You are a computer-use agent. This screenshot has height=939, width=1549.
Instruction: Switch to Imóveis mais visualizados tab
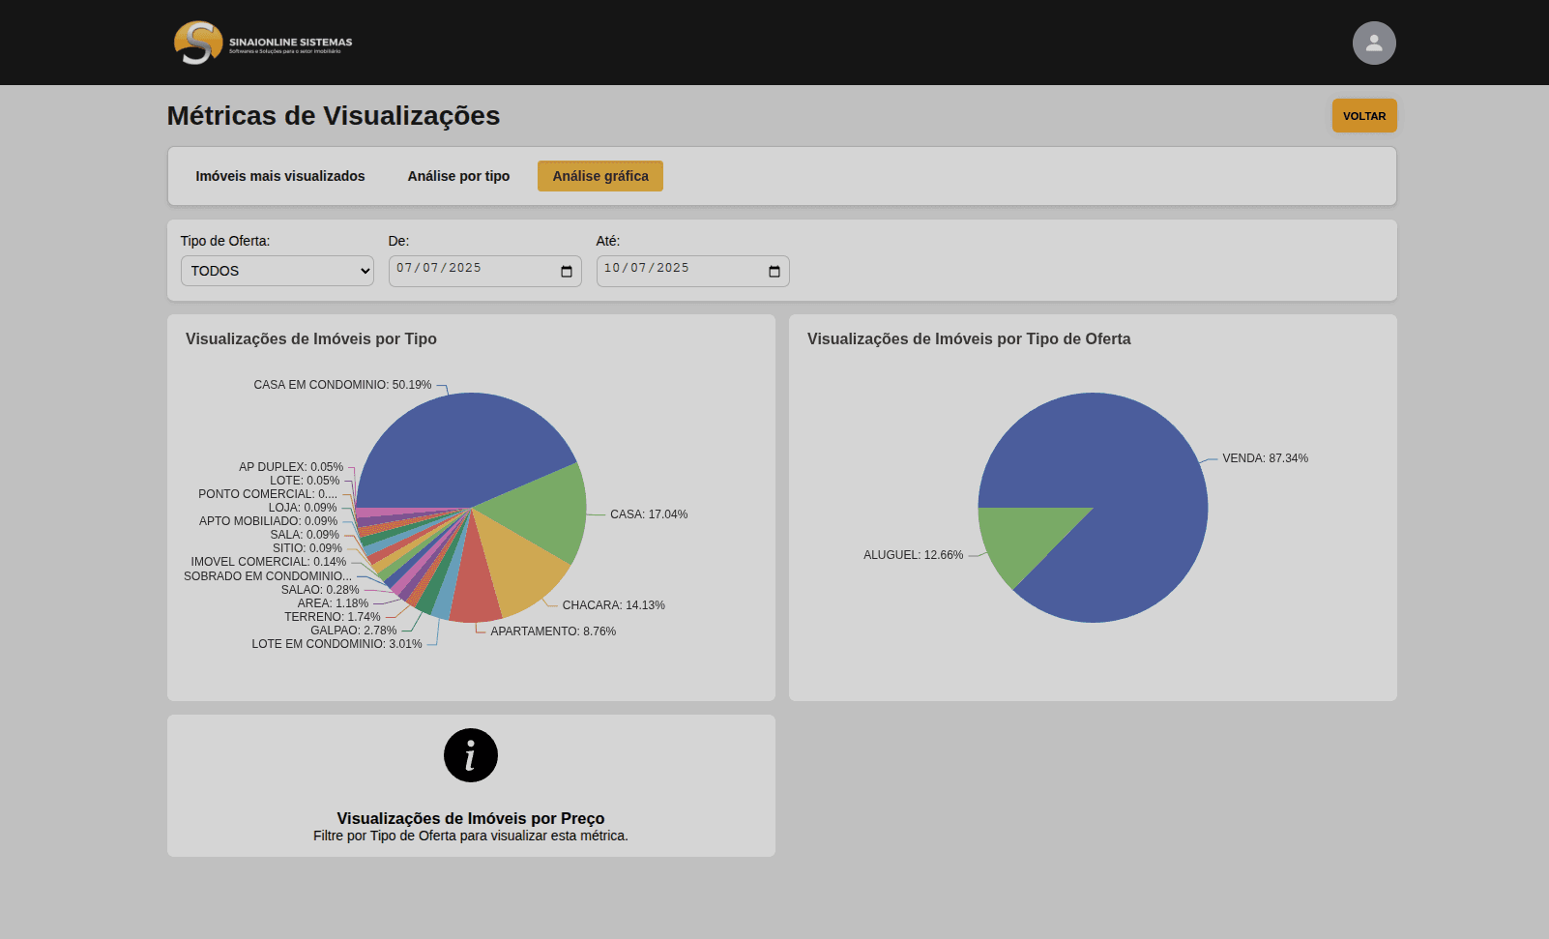point(280,176)
